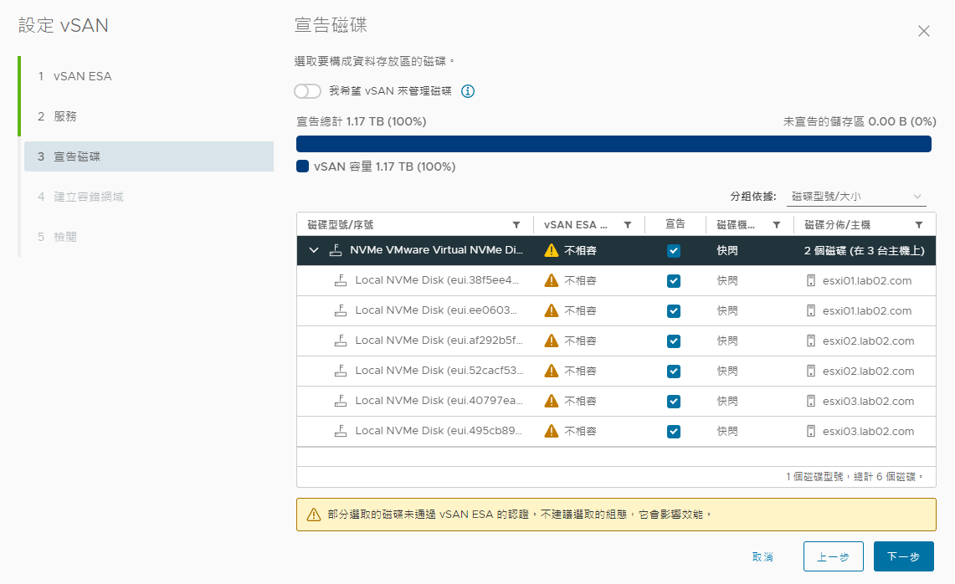Uncheck claim checkbox for disk eui.38f5ee4

pyautogui.click(x=674, y=281)
